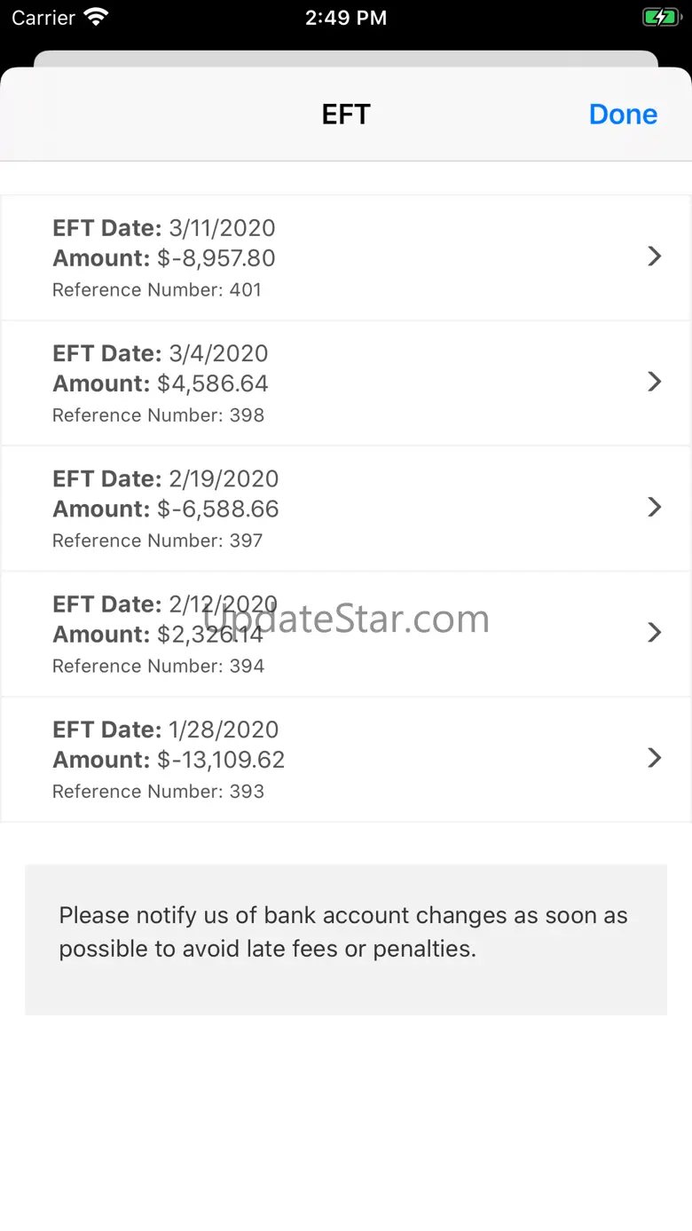Tap chevron on the 2/12/2020 EFT row
The width and height of the screenshot is (692, 1231).
[x=655, y=632]
